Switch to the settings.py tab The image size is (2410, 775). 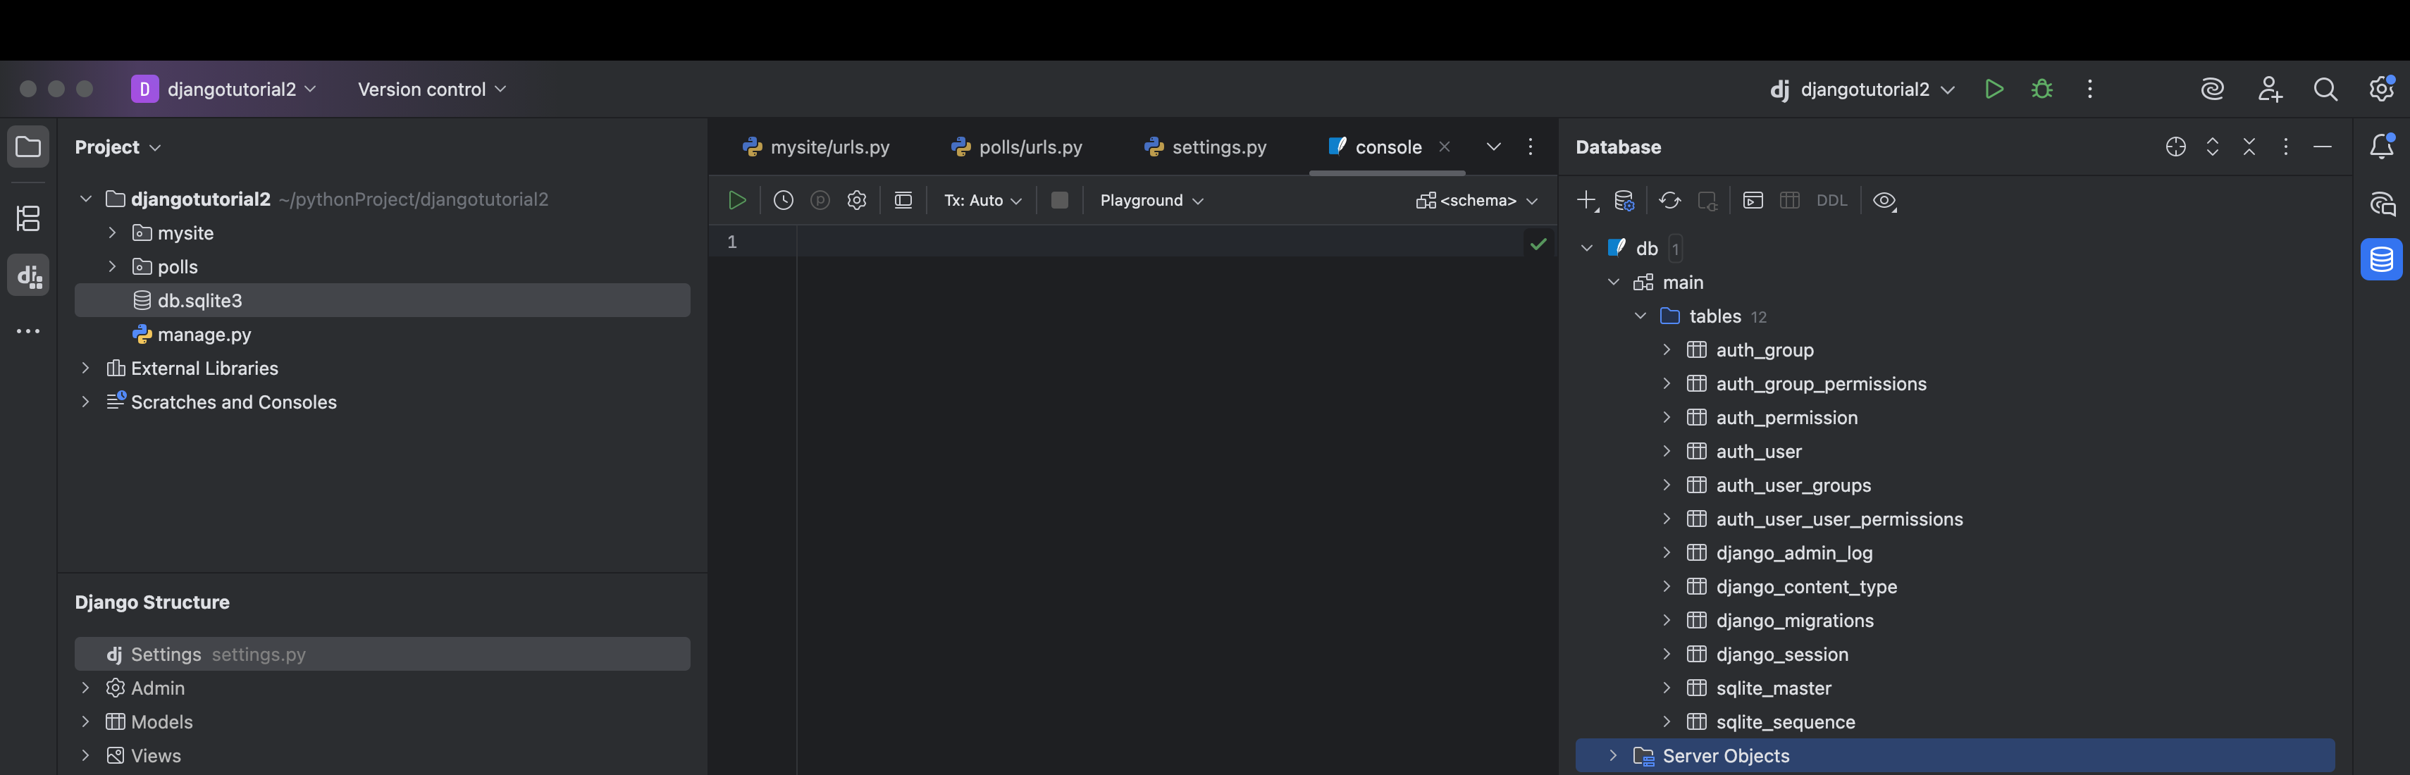pos(1205,147)
